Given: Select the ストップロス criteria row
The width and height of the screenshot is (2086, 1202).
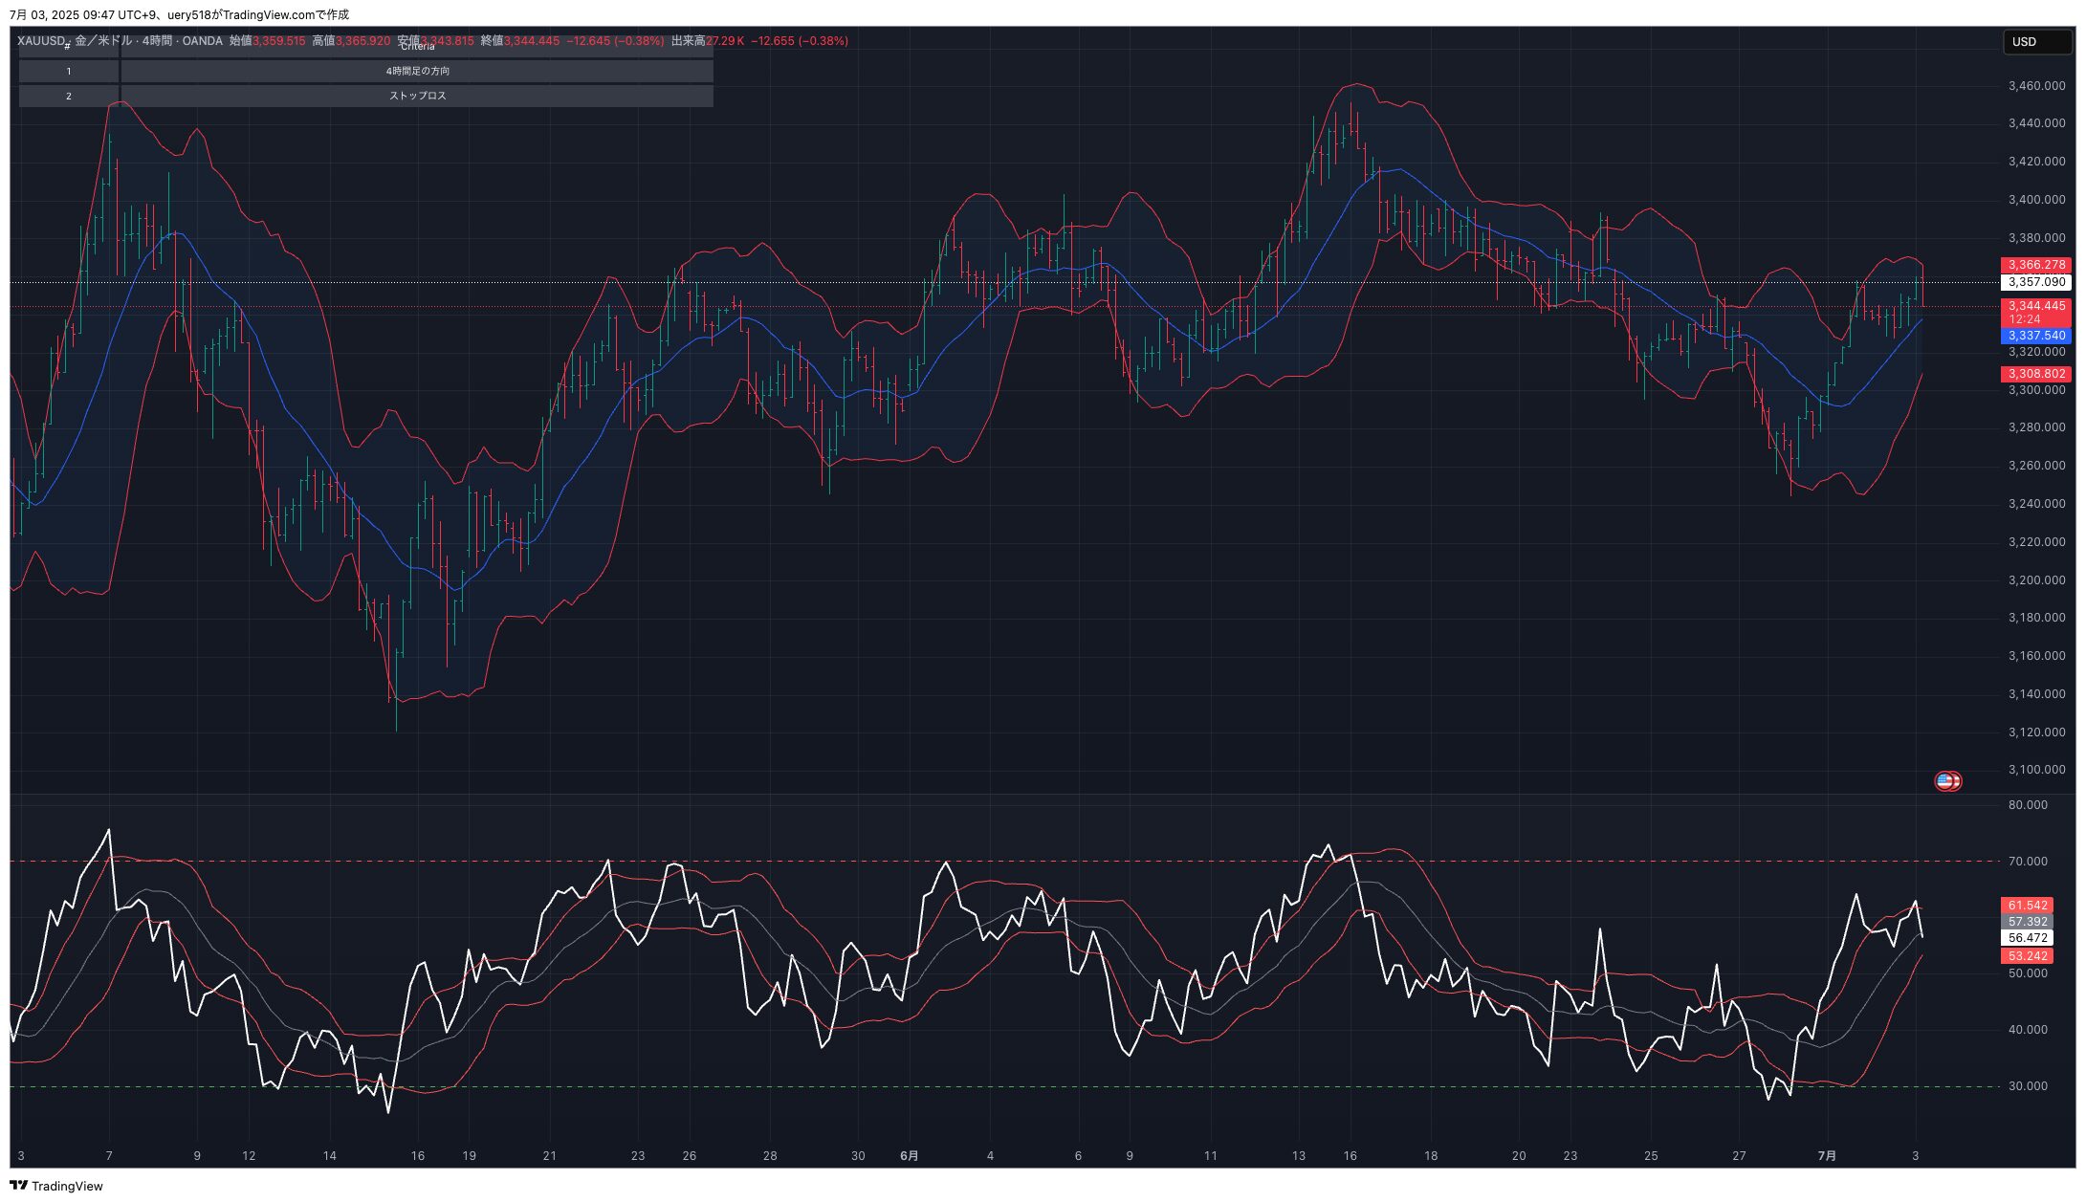Looking at the screenshot, I should point(417,97).
